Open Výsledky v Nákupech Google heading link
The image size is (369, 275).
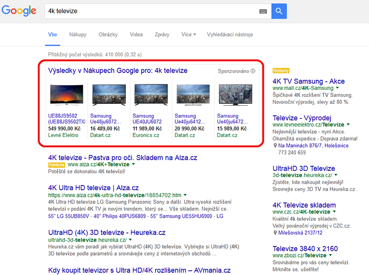coord(118,71)
